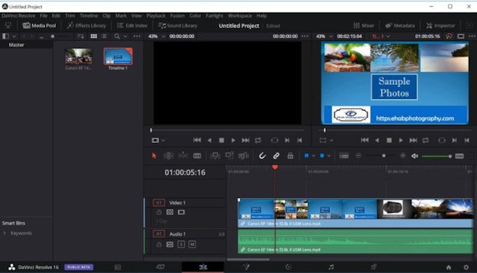Open the Trim menu
The height and width of the screenshot is (273, 477).
(69, 16)
